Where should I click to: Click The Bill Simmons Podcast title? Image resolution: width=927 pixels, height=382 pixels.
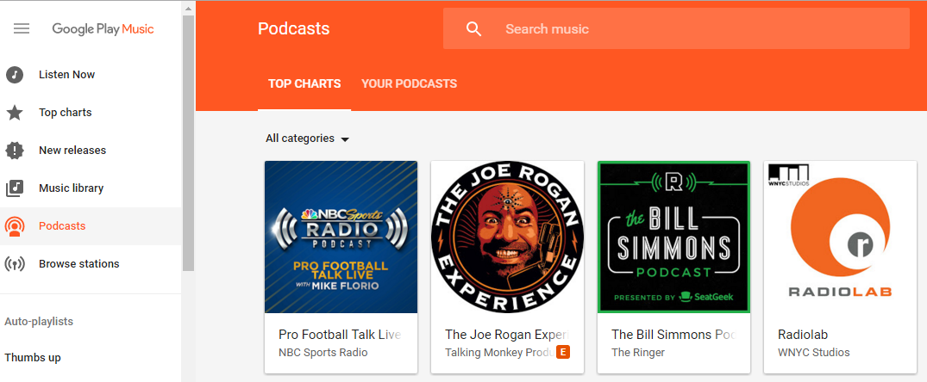pos(673,335)
